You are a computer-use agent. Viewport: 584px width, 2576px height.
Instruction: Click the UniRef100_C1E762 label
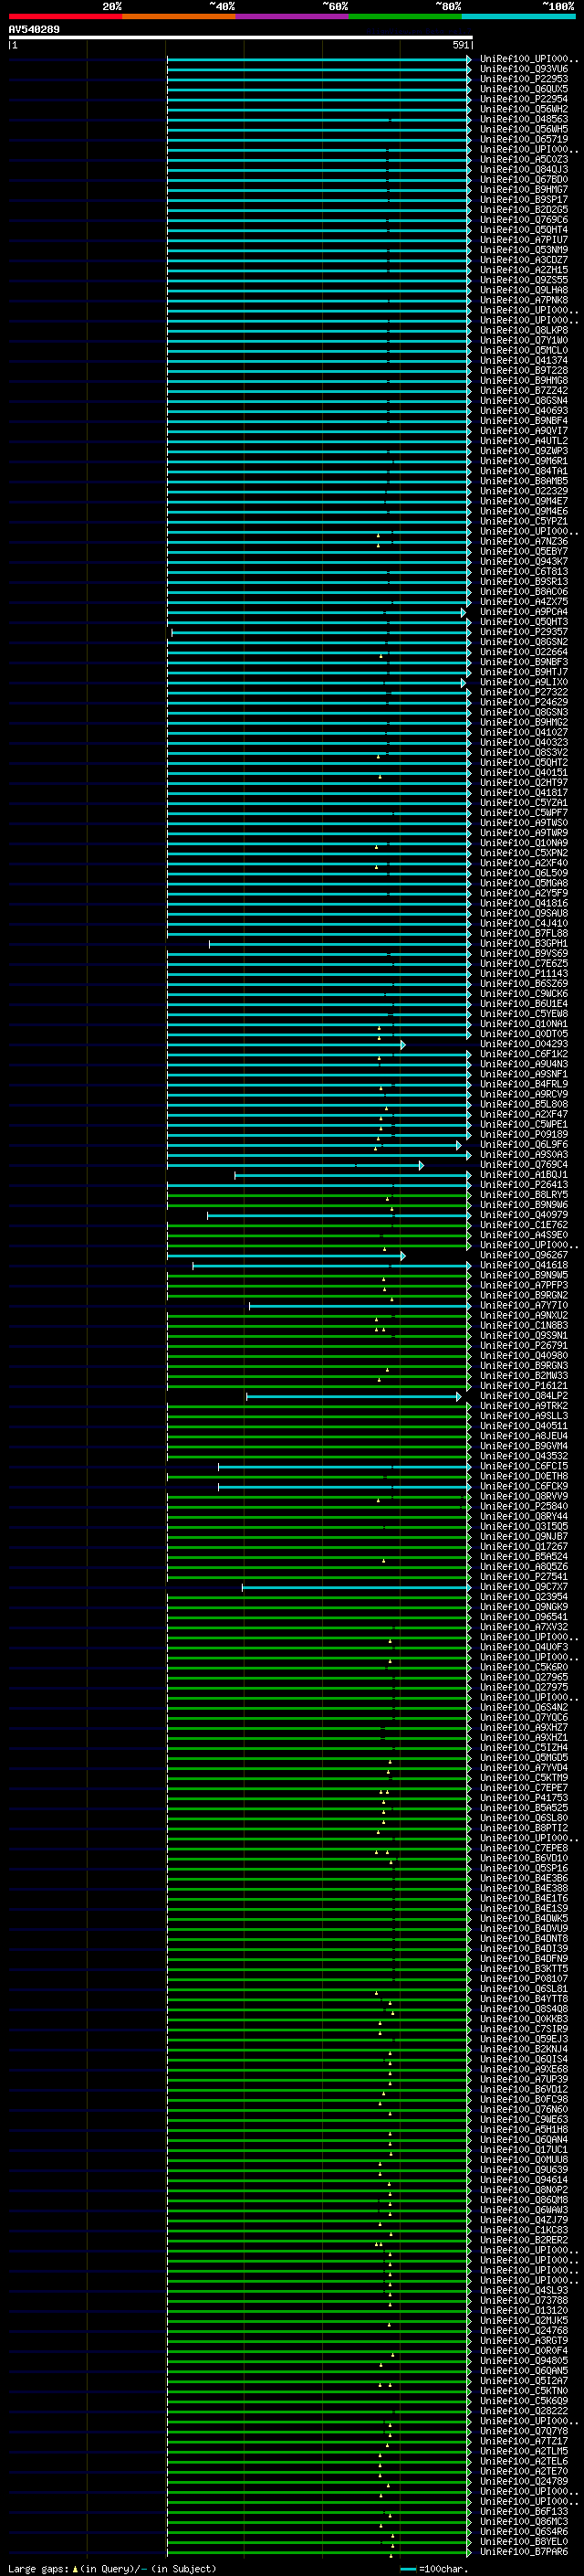(x=524, y=1225)
